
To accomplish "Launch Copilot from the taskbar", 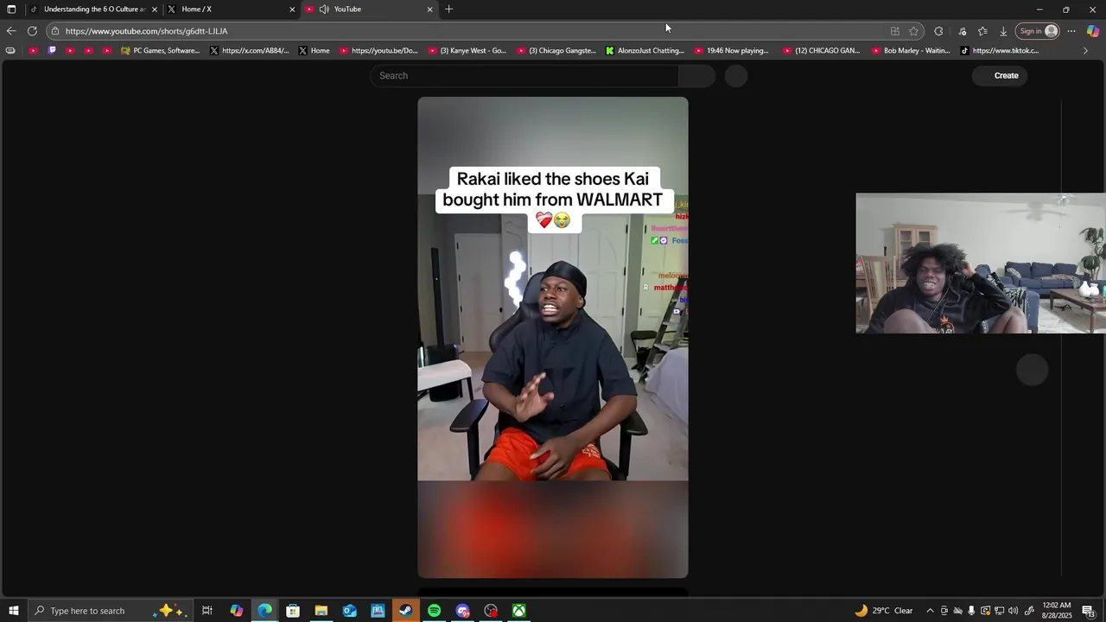I will point(236,611).
